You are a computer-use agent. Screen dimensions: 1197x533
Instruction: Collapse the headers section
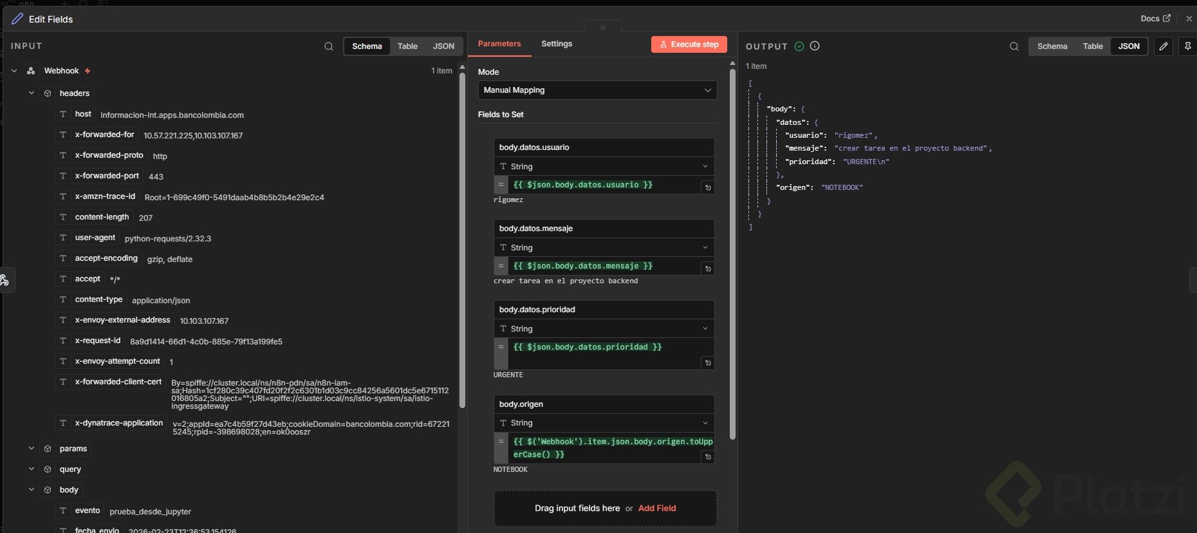click(32, 93)
